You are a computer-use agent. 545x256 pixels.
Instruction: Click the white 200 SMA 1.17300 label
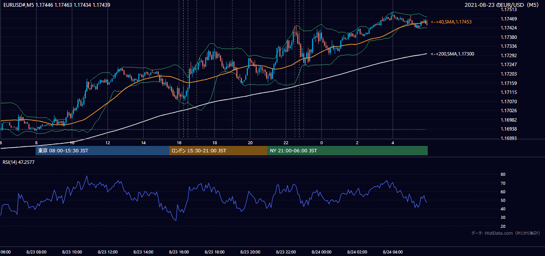pyautogui.click(x=452, y=54)
